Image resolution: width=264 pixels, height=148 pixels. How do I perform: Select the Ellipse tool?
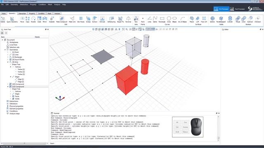coord(174,19)
